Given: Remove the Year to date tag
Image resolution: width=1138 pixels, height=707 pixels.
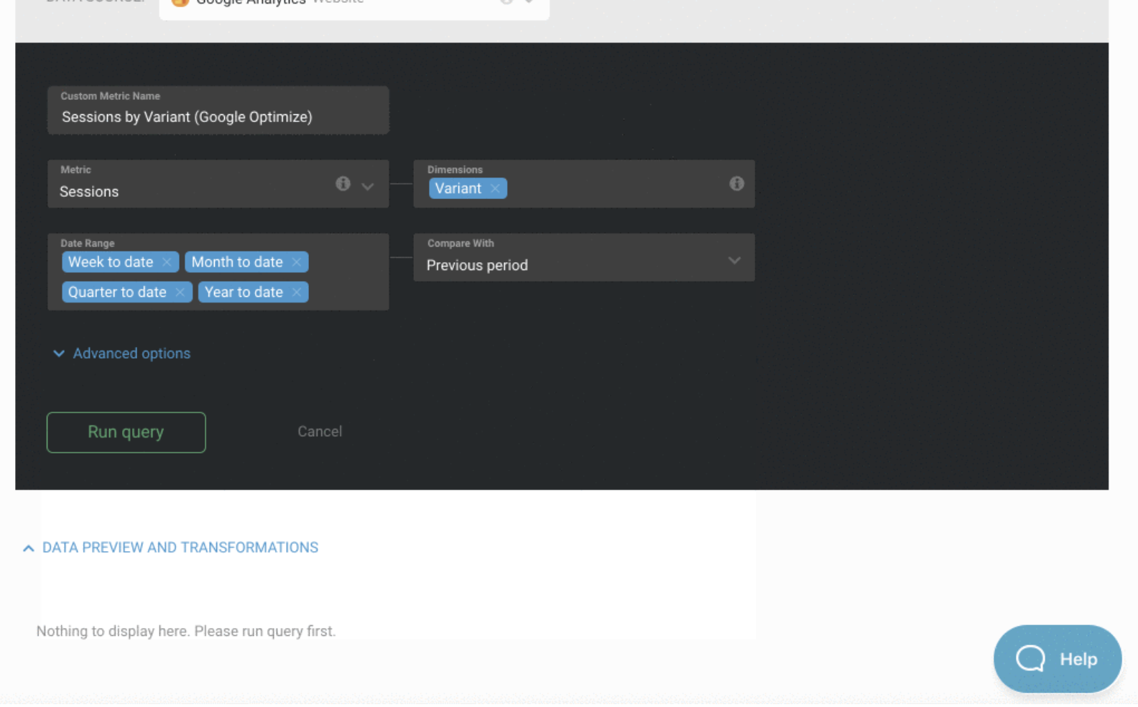Looking at the screenshot, I should 296,292.
